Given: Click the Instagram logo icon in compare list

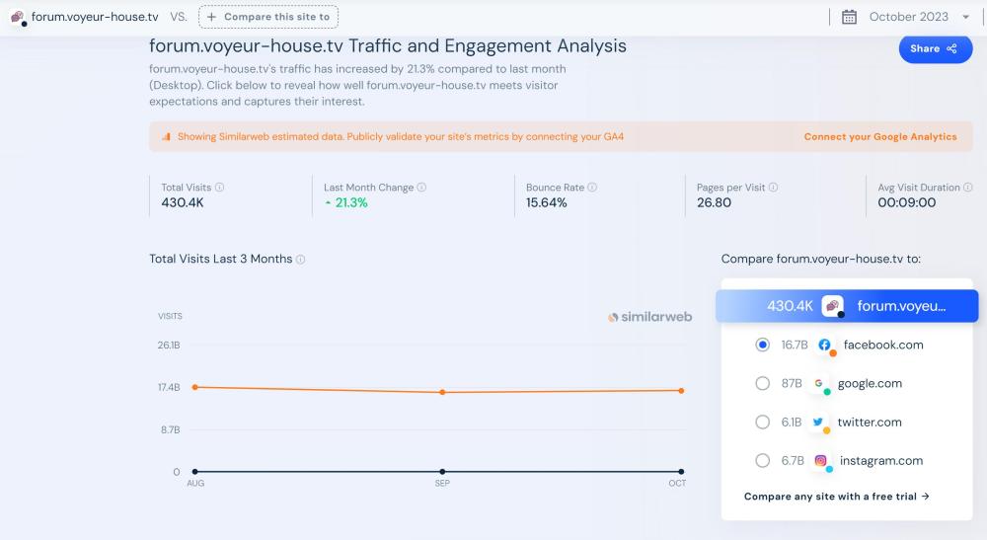Looking at the screenshot, I should (x=820, y=461).
